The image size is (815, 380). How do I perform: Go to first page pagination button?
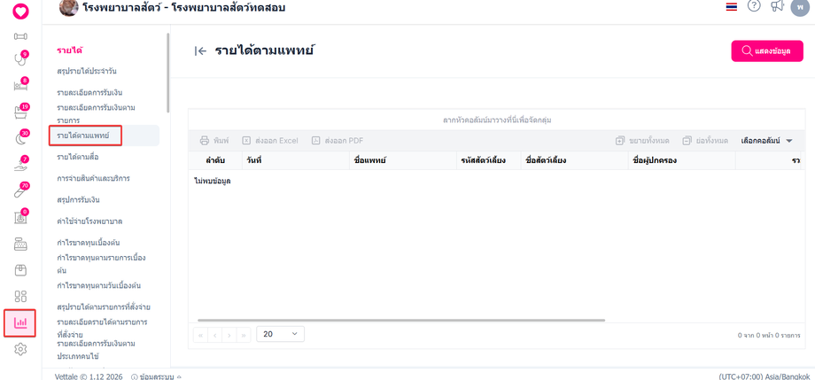tap(200, 335)
